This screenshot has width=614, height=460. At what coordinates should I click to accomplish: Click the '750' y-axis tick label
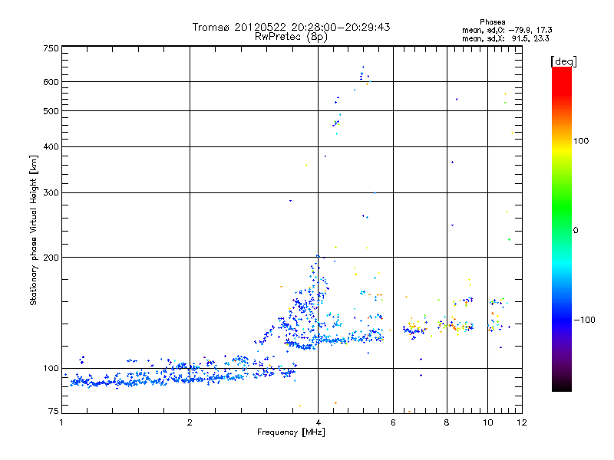click(x=51, y=48)
